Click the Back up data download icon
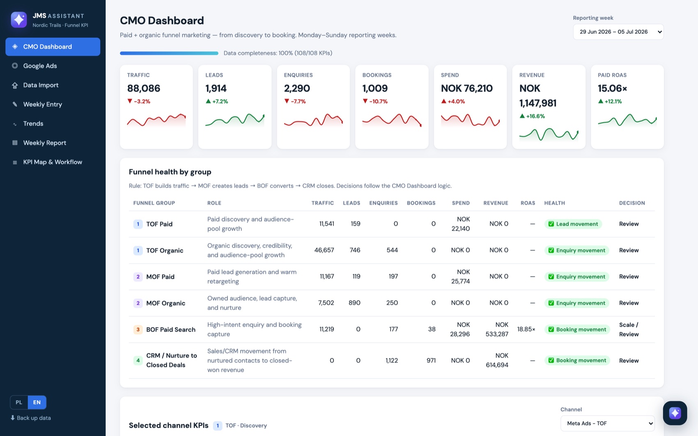Viewport: 698px width, 436px height. click(13, 418)
